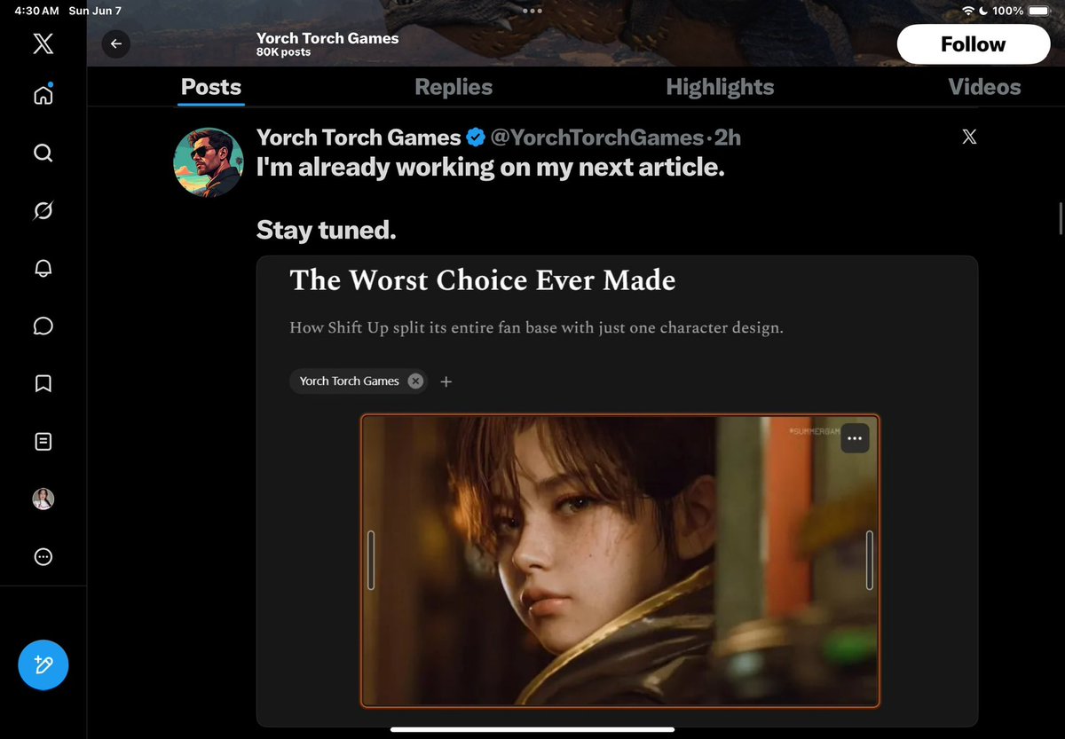Open Notifications bell icon

tap(43, 268)
